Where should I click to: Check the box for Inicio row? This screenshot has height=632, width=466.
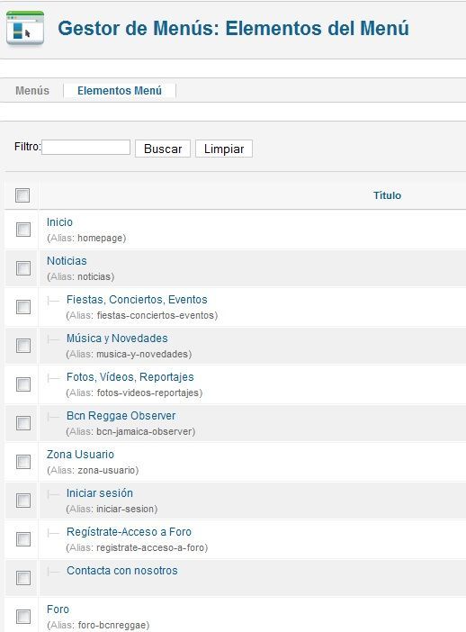pos(23,230)
